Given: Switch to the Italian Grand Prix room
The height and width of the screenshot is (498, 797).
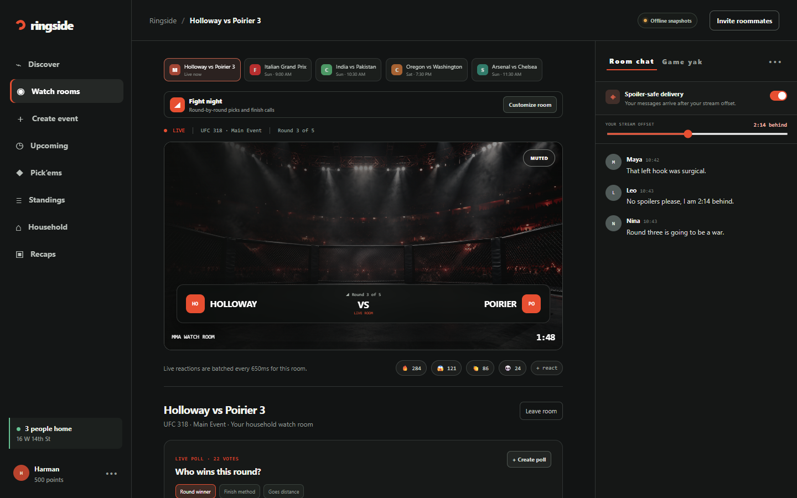Looking at the screenshot, I should coord(278,70).
